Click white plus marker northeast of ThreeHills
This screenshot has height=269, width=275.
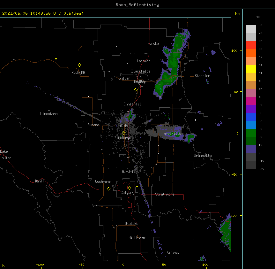coord(195,120)
